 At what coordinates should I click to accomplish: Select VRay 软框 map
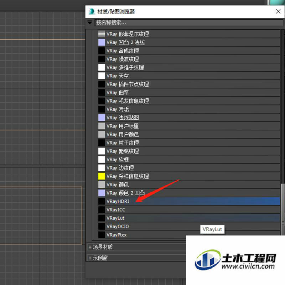pyautogui.click(x=189, y=159)
